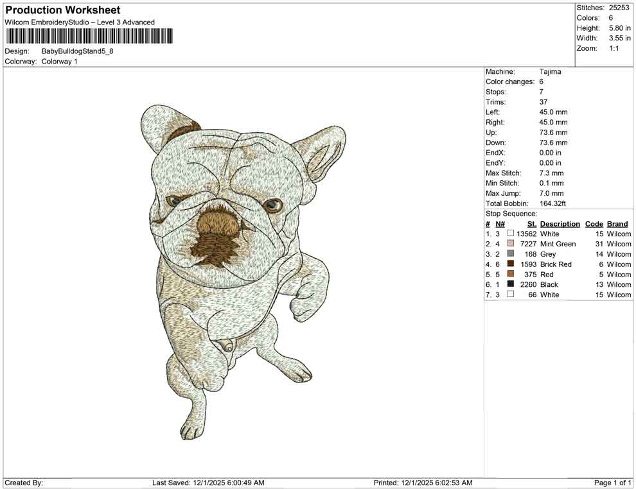Click the zoom value '1:1'
The width and height of the screenshot is (636, 489).
pyautogui.click(x=614, y=48)
